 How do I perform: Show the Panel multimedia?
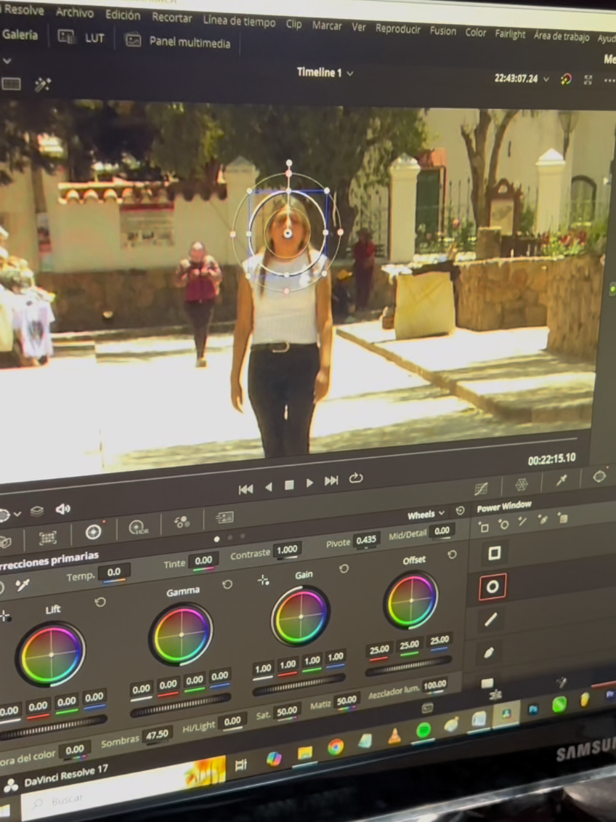177,41
